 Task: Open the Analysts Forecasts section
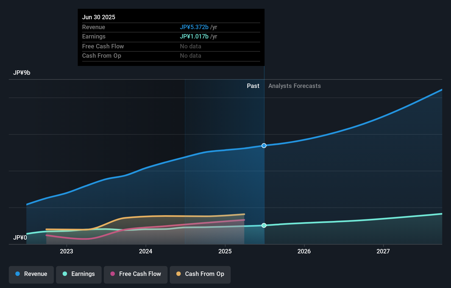point(294,86)
